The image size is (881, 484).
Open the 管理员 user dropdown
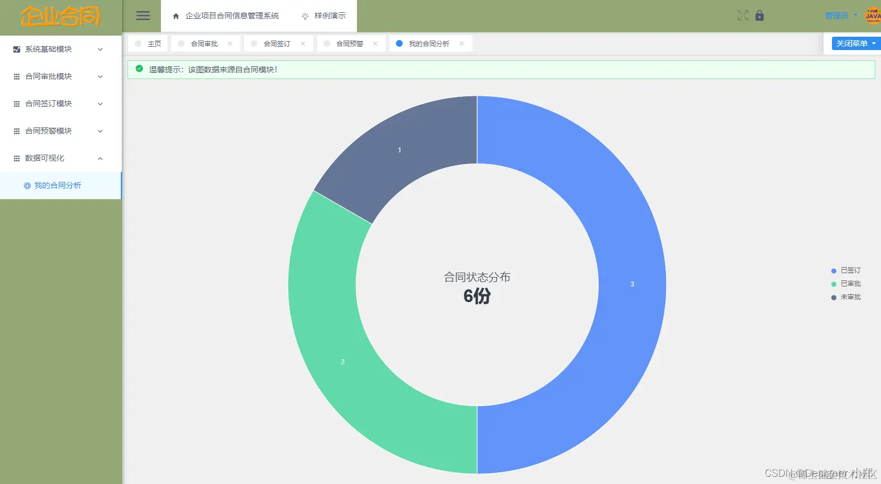(x=841, y=16)
